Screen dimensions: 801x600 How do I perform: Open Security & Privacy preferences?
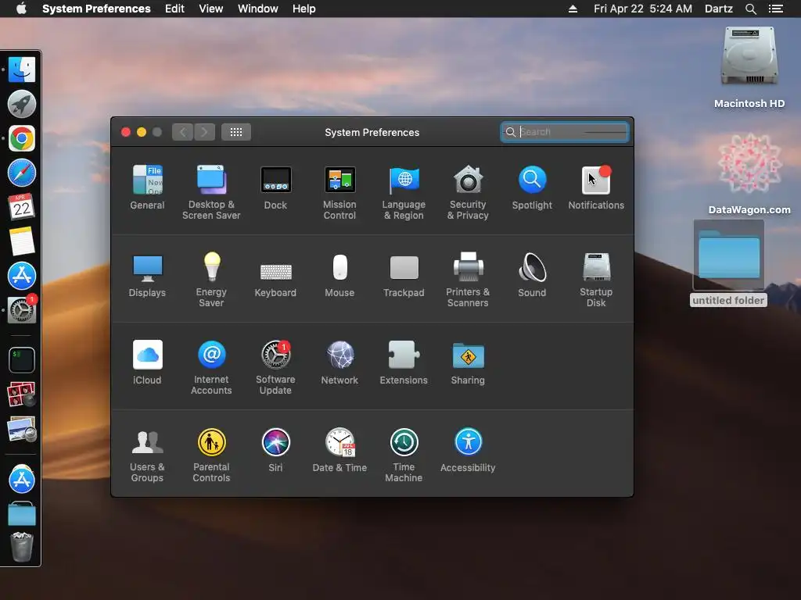tap(468, 192)
